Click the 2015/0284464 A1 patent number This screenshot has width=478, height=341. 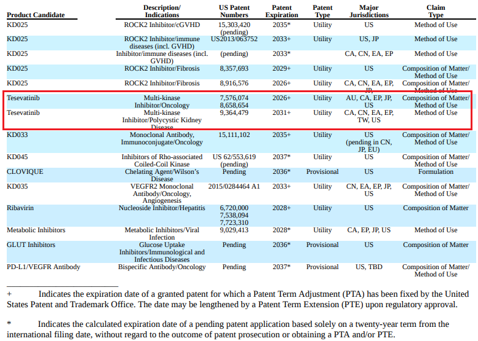click(234, 187)
